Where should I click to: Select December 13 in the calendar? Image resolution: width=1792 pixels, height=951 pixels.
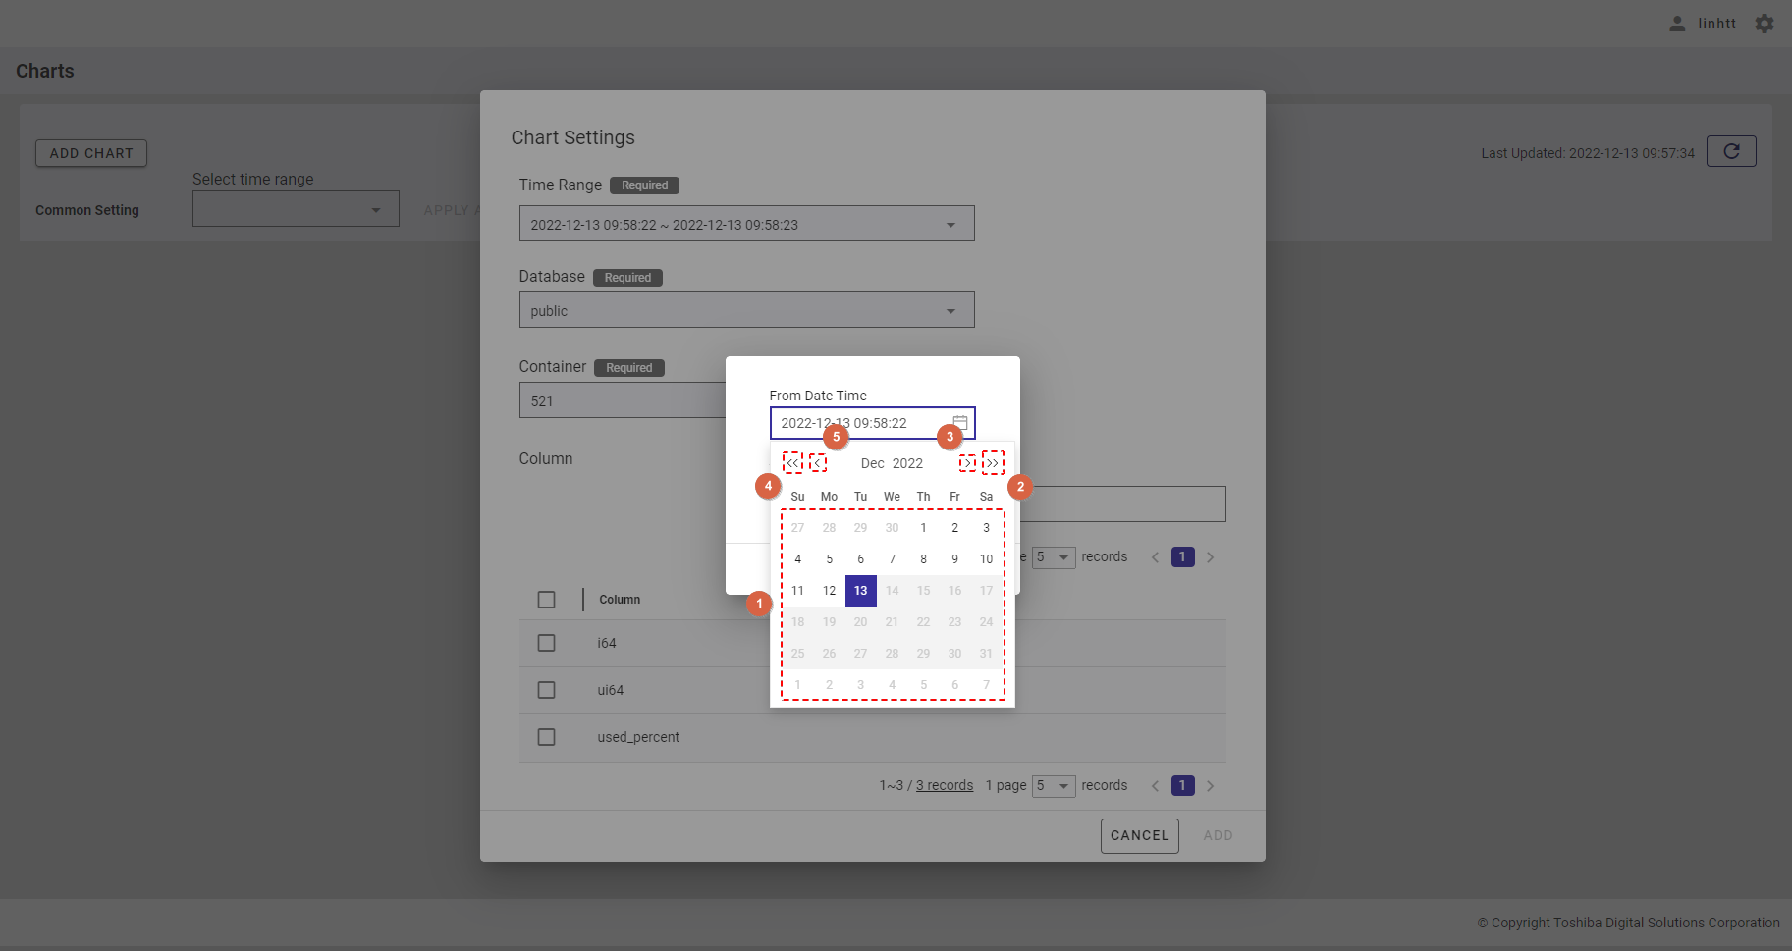(860, 591)
